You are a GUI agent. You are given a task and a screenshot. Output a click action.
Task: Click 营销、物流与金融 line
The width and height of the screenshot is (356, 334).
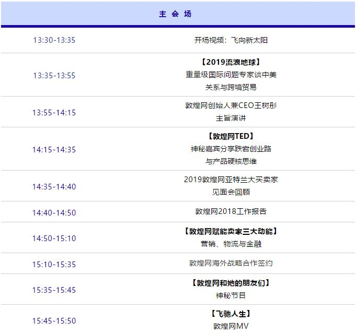point(231,244)
